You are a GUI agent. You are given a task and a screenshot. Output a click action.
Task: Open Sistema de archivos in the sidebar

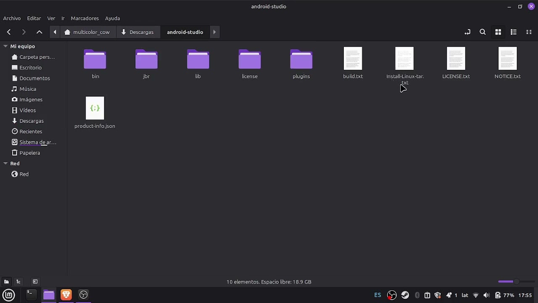tap(34, 142)
